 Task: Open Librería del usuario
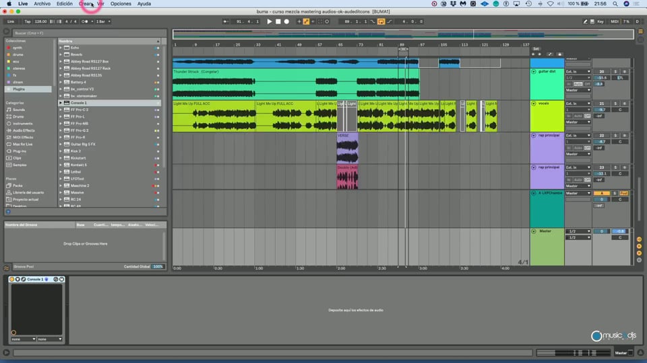pyautogui.click(x=28, y=193)
